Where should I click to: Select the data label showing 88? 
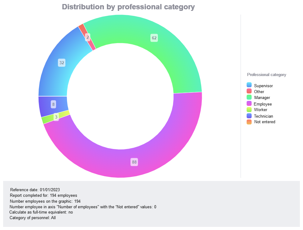click(134, 162)
